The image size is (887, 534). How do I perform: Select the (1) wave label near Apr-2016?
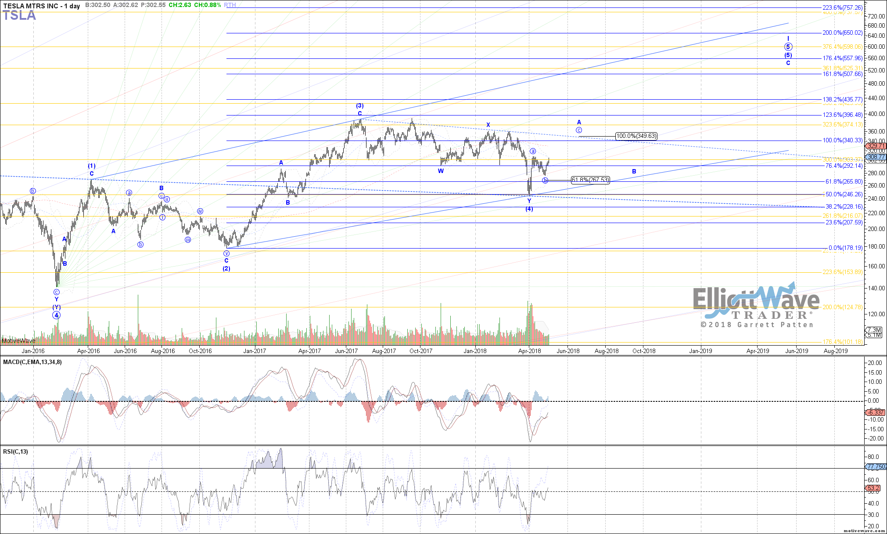click(91, 166)
